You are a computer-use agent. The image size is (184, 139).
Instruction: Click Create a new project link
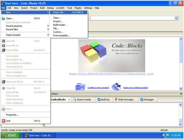(x=98, y=88)
